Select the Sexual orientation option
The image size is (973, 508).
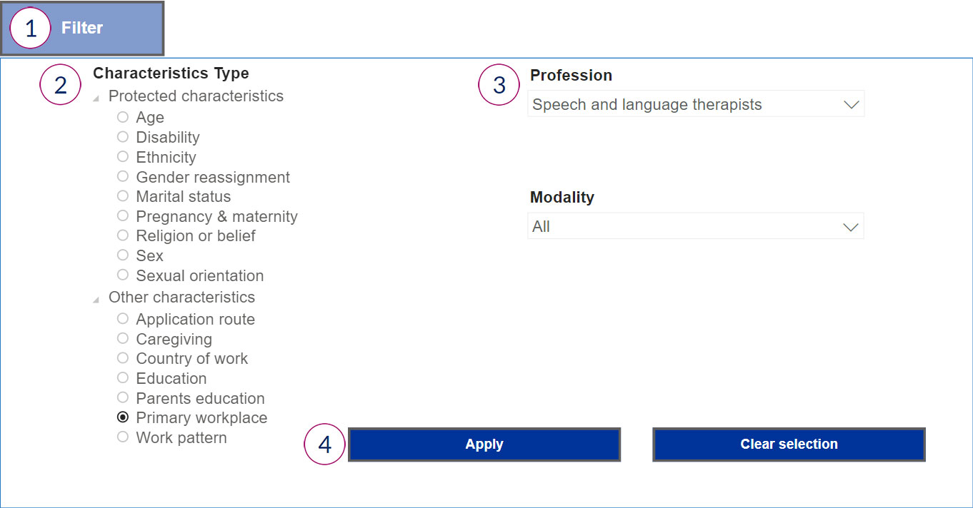[123, 275]
